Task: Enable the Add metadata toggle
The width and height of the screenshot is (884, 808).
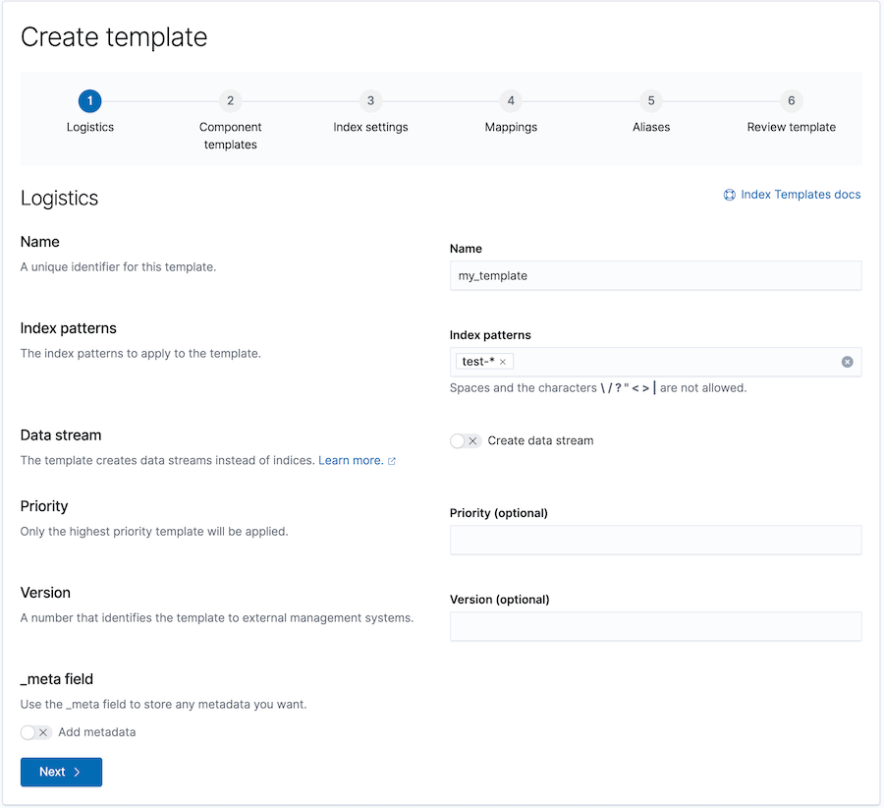Action: [x=35, y=732]
